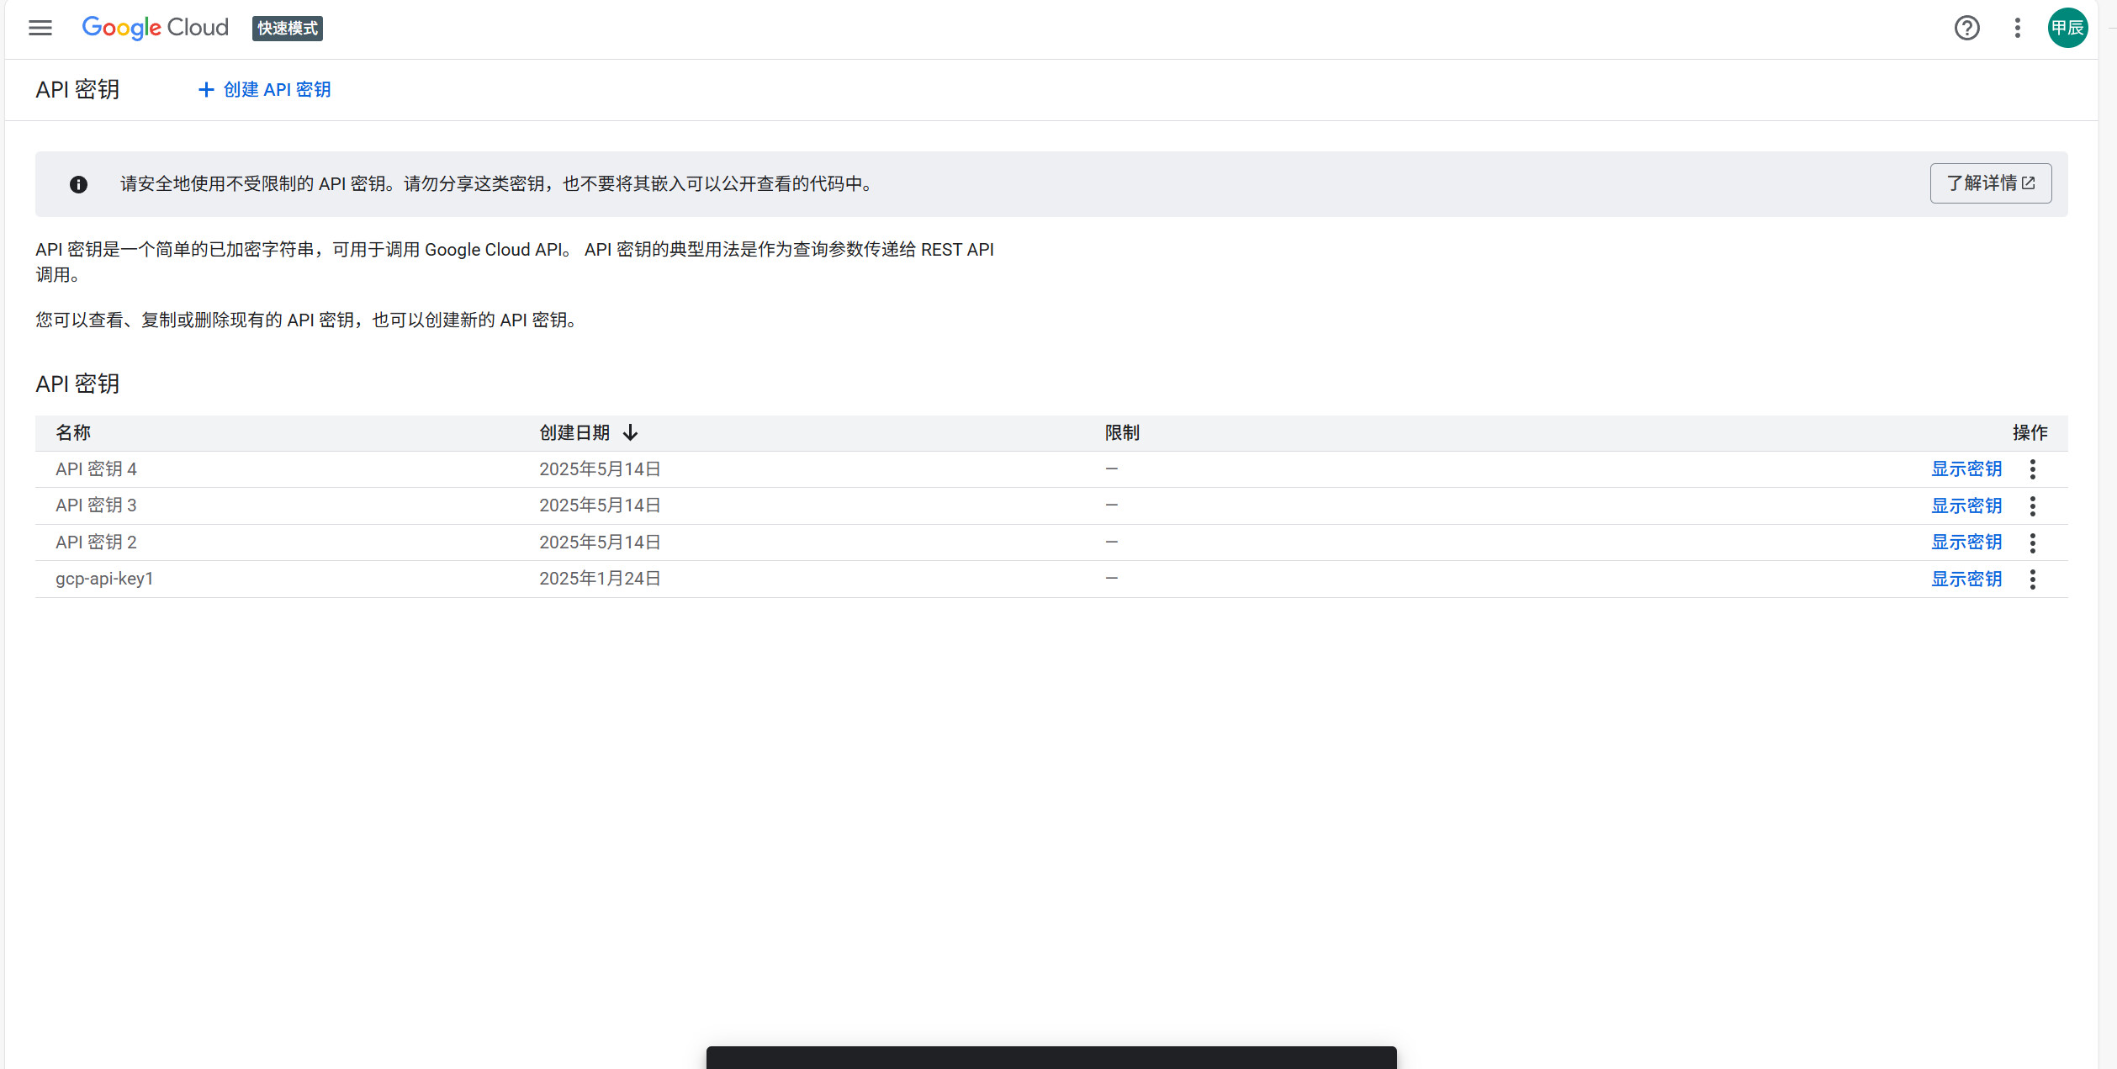Image resolution: width=2117 pixels, height=1069 pixels.
Task: Click 显示密钥 for API 密钥 4
Action: 1967,468
